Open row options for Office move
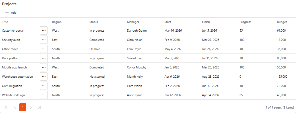The image size is (296, 113). tap(44, 49)
